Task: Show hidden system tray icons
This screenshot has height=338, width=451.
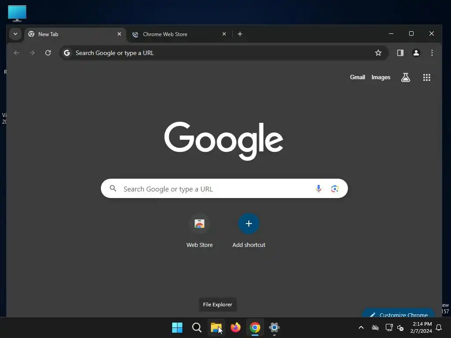Action: coord(361,327)
